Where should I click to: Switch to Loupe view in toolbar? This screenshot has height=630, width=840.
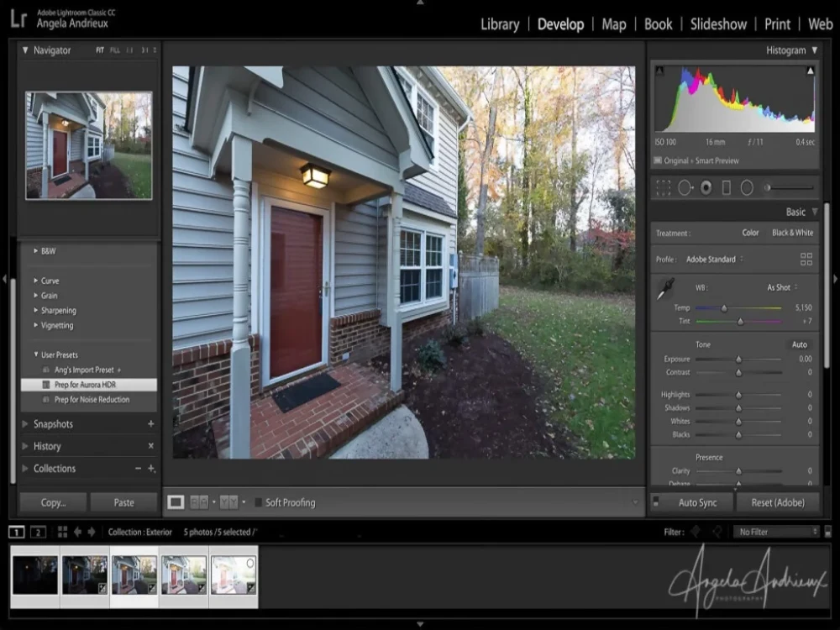point(176,502)
